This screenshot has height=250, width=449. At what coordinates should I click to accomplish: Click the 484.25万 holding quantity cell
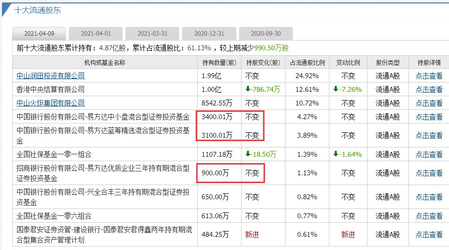[219, 234]
